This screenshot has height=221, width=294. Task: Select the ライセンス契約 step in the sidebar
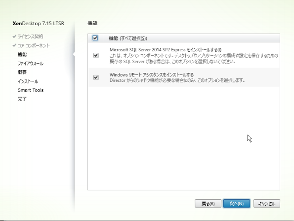(x=30, y=37)
